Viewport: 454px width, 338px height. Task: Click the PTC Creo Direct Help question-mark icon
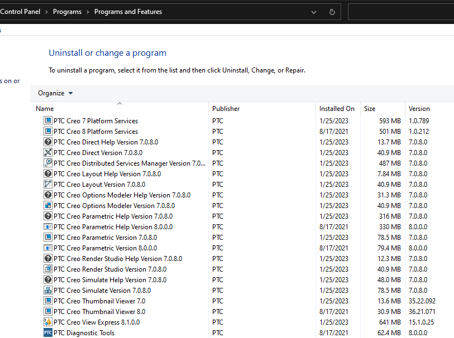(x=47, y=142)
